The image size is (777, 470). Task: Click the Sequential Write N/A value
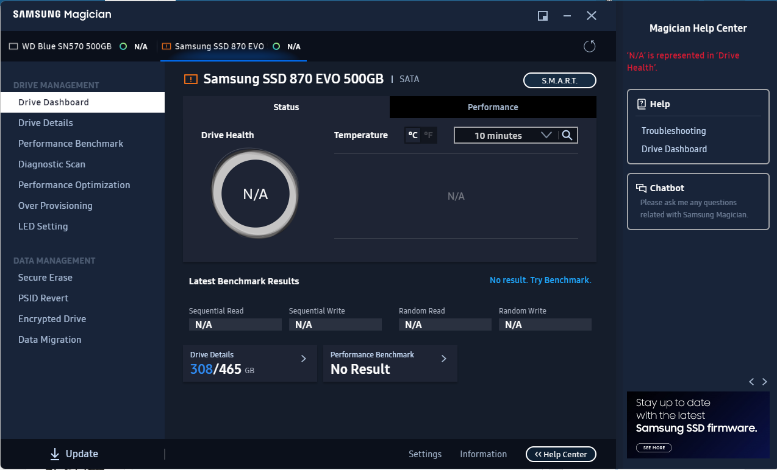pyautogui.click(x=335, y=324)
